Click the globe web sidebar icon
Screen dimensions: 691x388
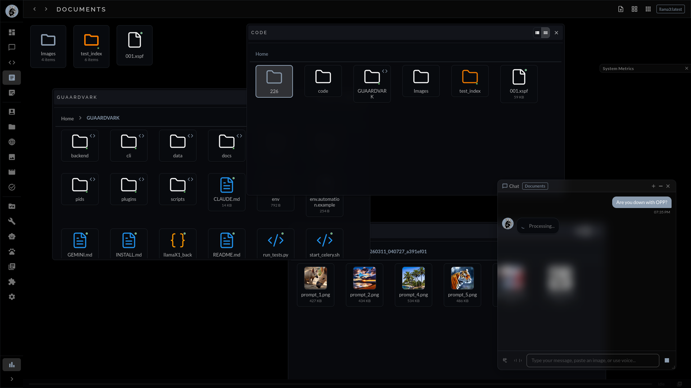point(12,142)
